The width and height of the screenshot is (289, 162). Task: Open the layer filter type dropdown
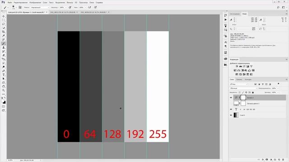(239, 84)
